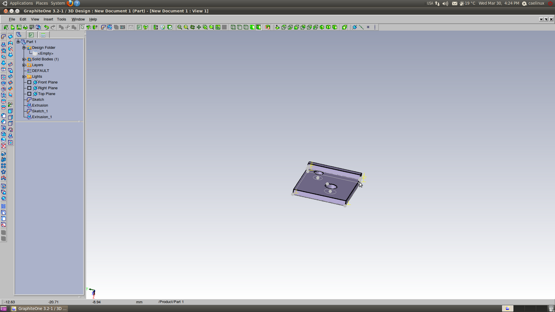Select the Cut (scissors) toolbar icon

(x=68, y=27)
